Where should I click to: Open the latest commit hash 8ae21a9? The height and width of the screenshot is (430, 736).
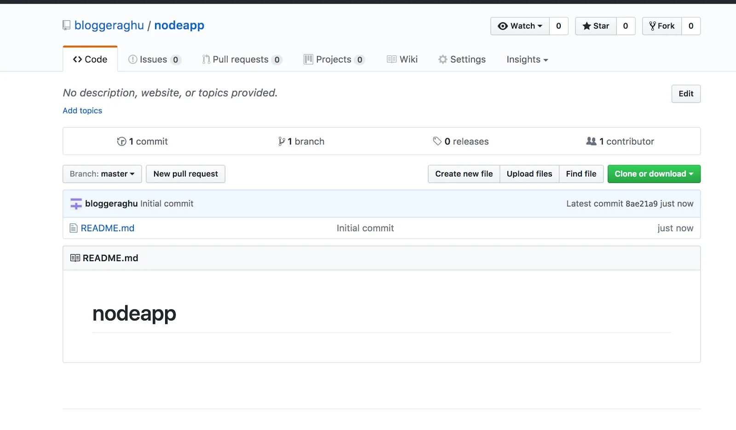(x=642, y=204)
